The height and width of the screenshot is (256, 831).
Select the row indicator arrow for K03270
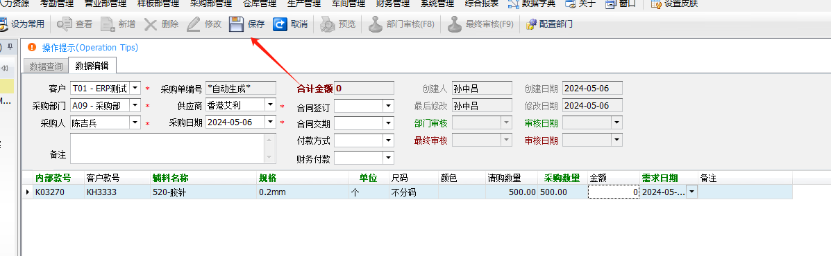tap(28, 192)
